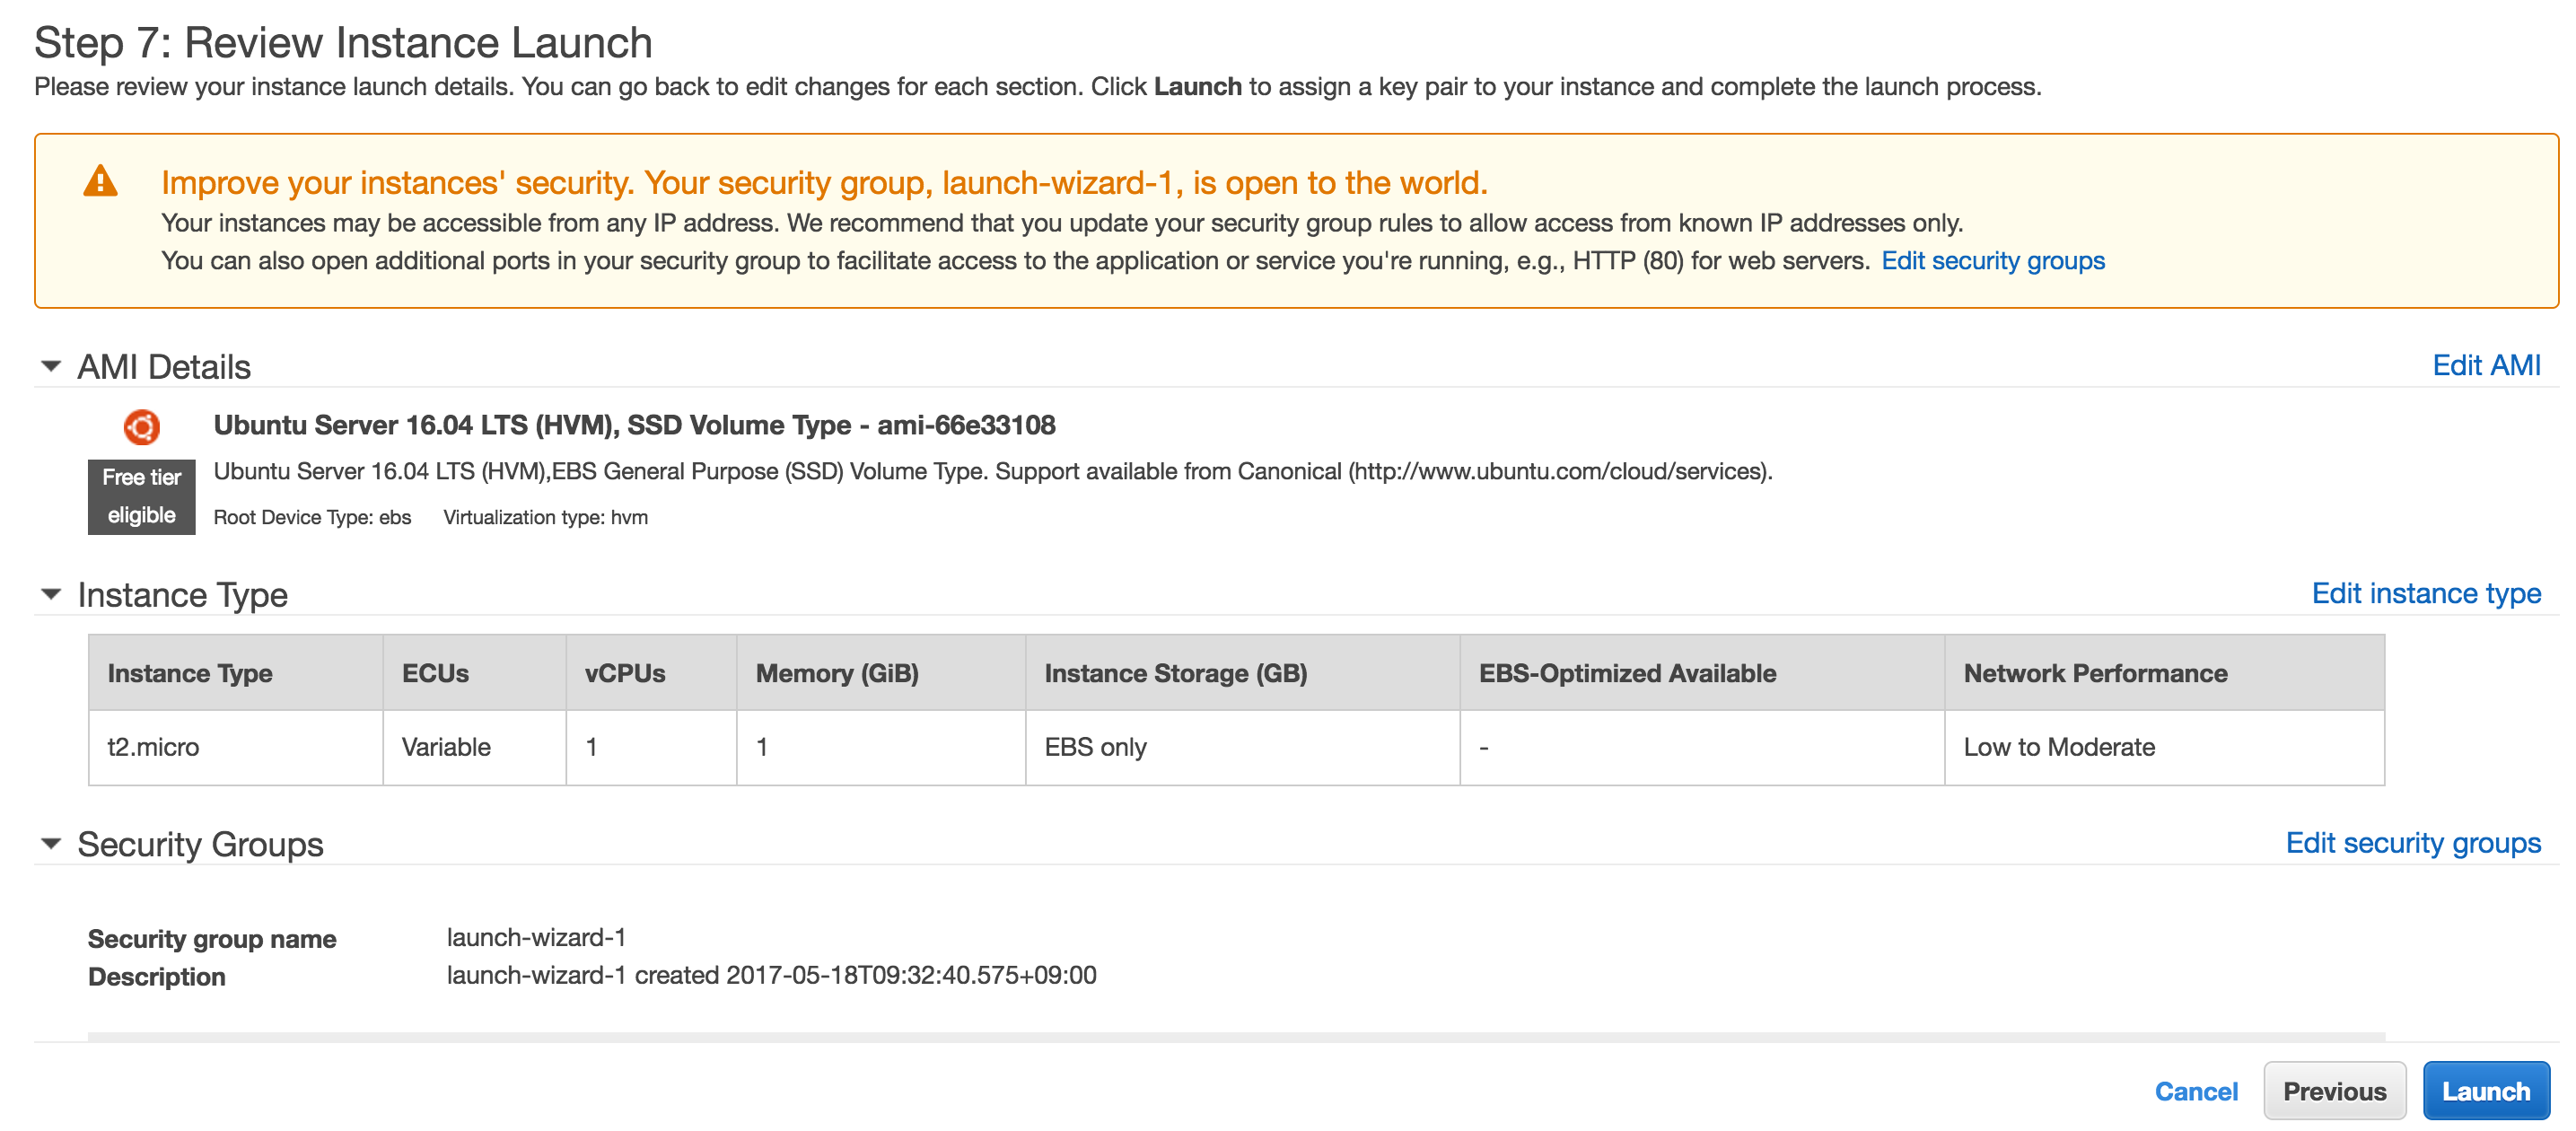Go back with the Previous button
Viewport: 2576px width, 1131px height.
click(x=2334, y=1091)
